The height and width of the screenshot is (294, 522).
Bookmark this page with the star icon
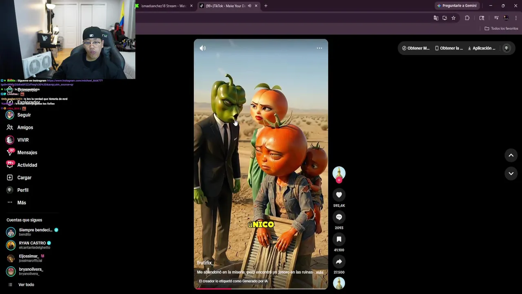tap(453, 18)
